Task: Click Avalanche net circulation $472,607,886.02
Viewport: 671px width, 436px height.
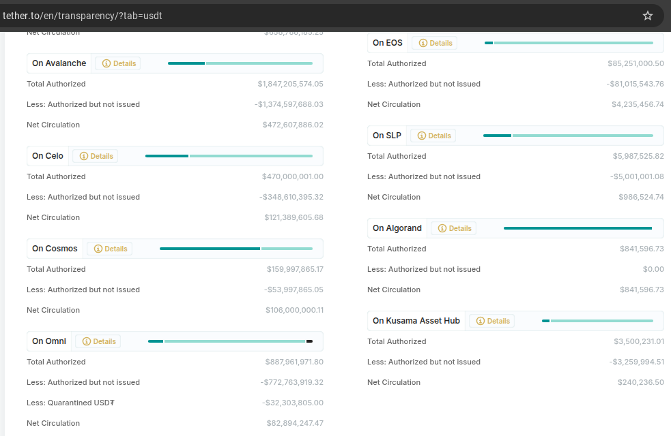Action: pos(293,125)
